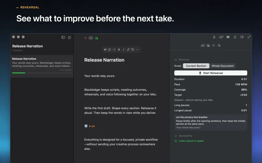Switch to the audience inspector tab icon
The image size is (262, 163).
[x=203, y=45]
